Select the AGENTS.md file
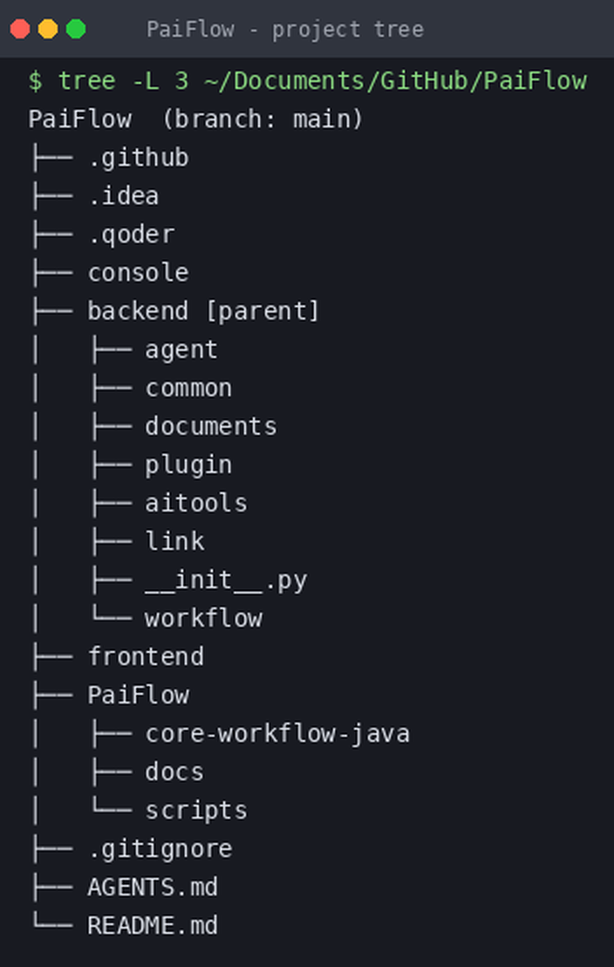Image resolution: width=614 pixels, height=967 pixels. pos(153,887)
